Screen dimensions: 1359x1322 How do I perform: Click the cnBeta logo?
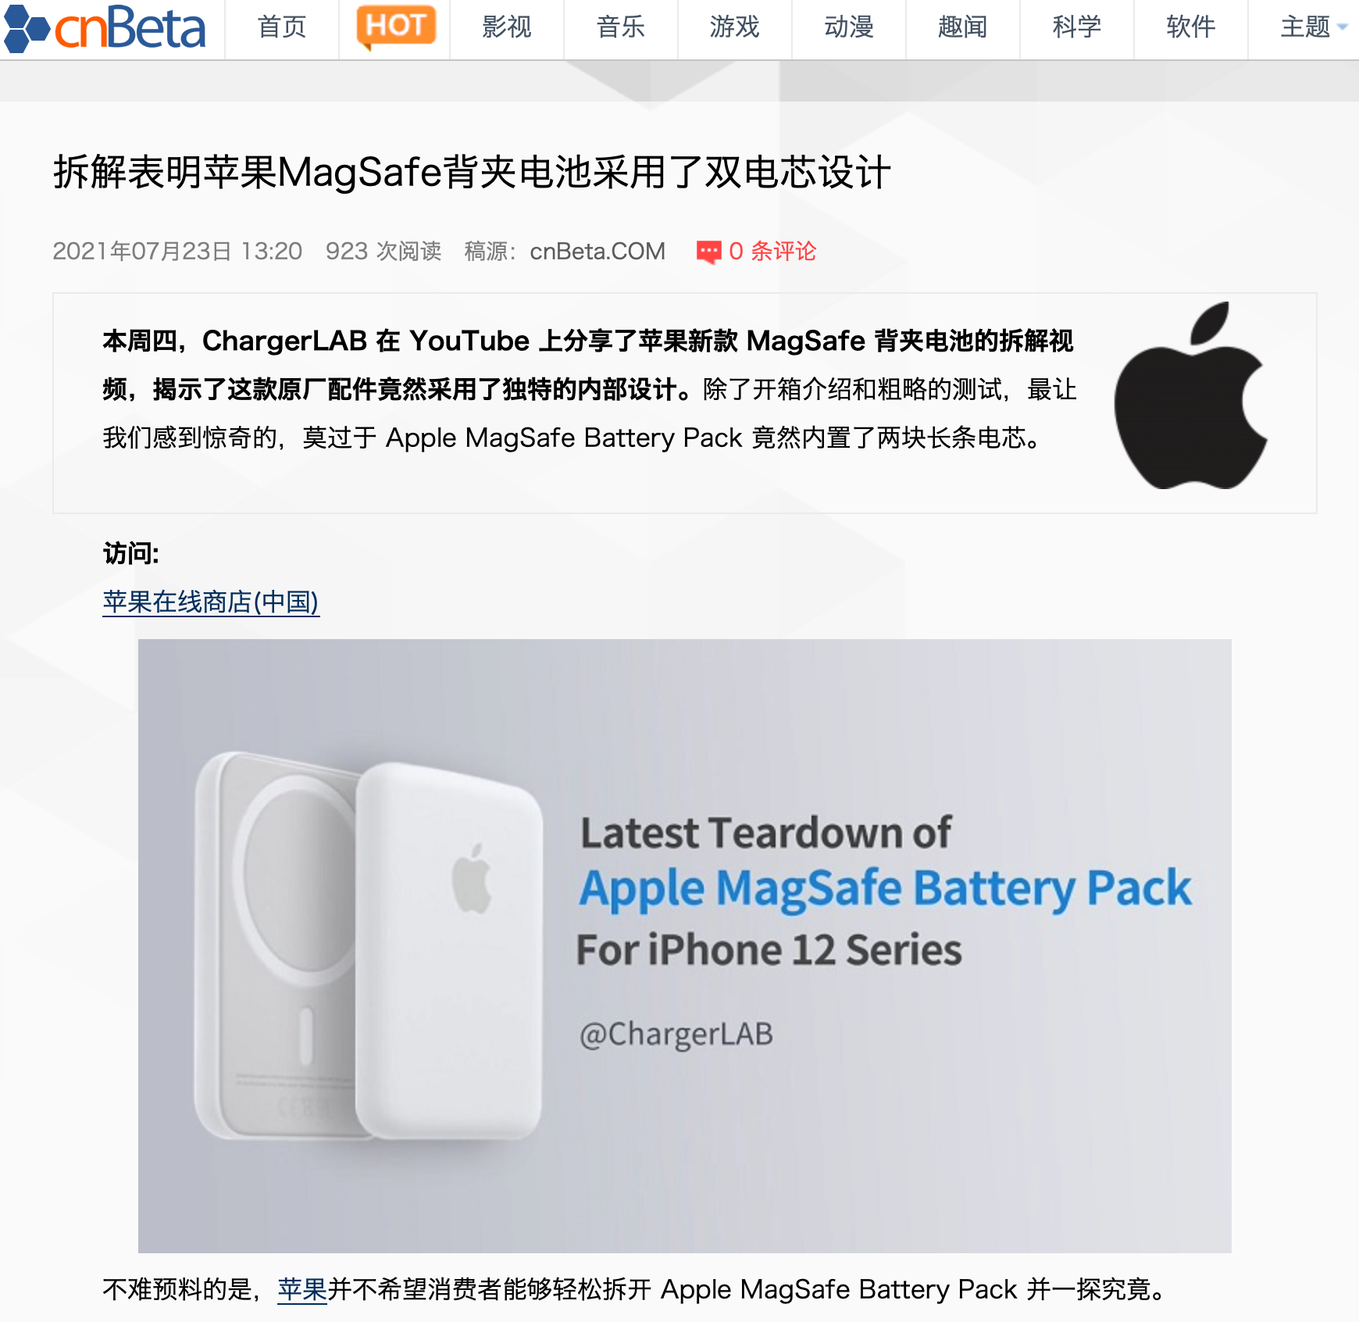(105, 28)
